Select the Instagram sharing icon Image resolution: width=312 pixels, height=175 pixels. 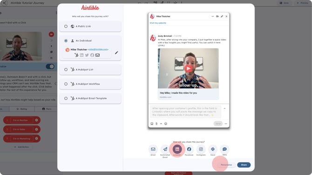point(201,149)
